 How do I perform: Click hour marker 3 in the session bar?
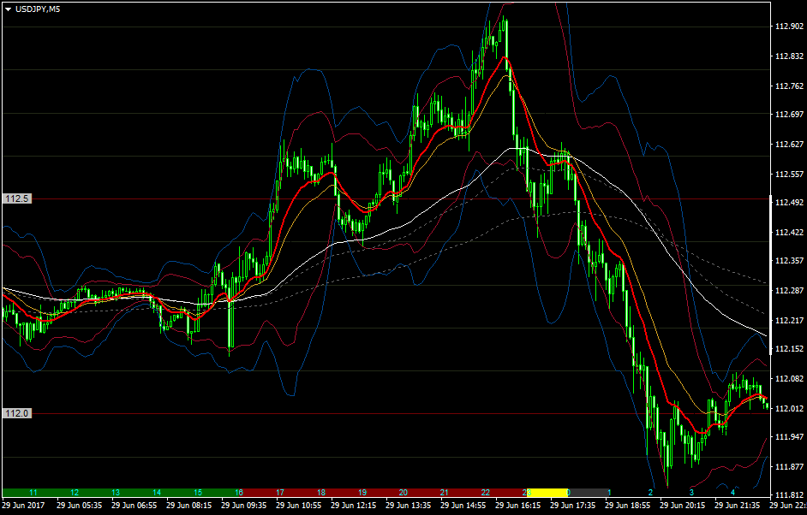[691, 493]
